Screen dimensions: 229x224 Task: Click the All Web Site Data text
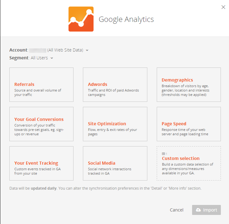click(x=65, y=50)
